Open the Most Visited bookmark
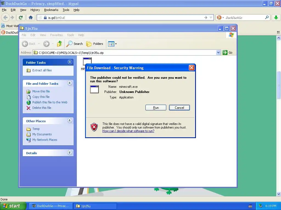The width and height of the screenshot is (281, 210). point(10,26)
